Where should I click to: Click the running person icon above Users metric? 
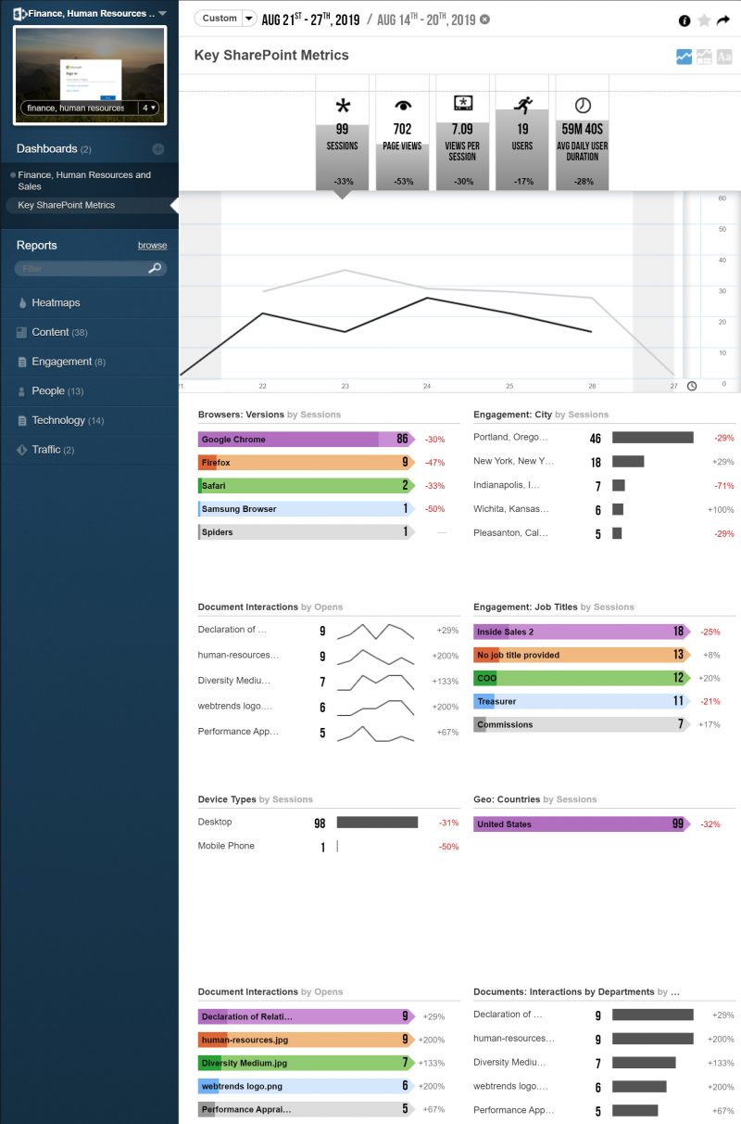click(x=522, y=105)
